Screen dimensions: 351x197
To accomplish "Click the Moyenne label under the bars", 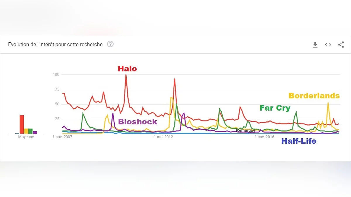I will (x=26, y=137).
